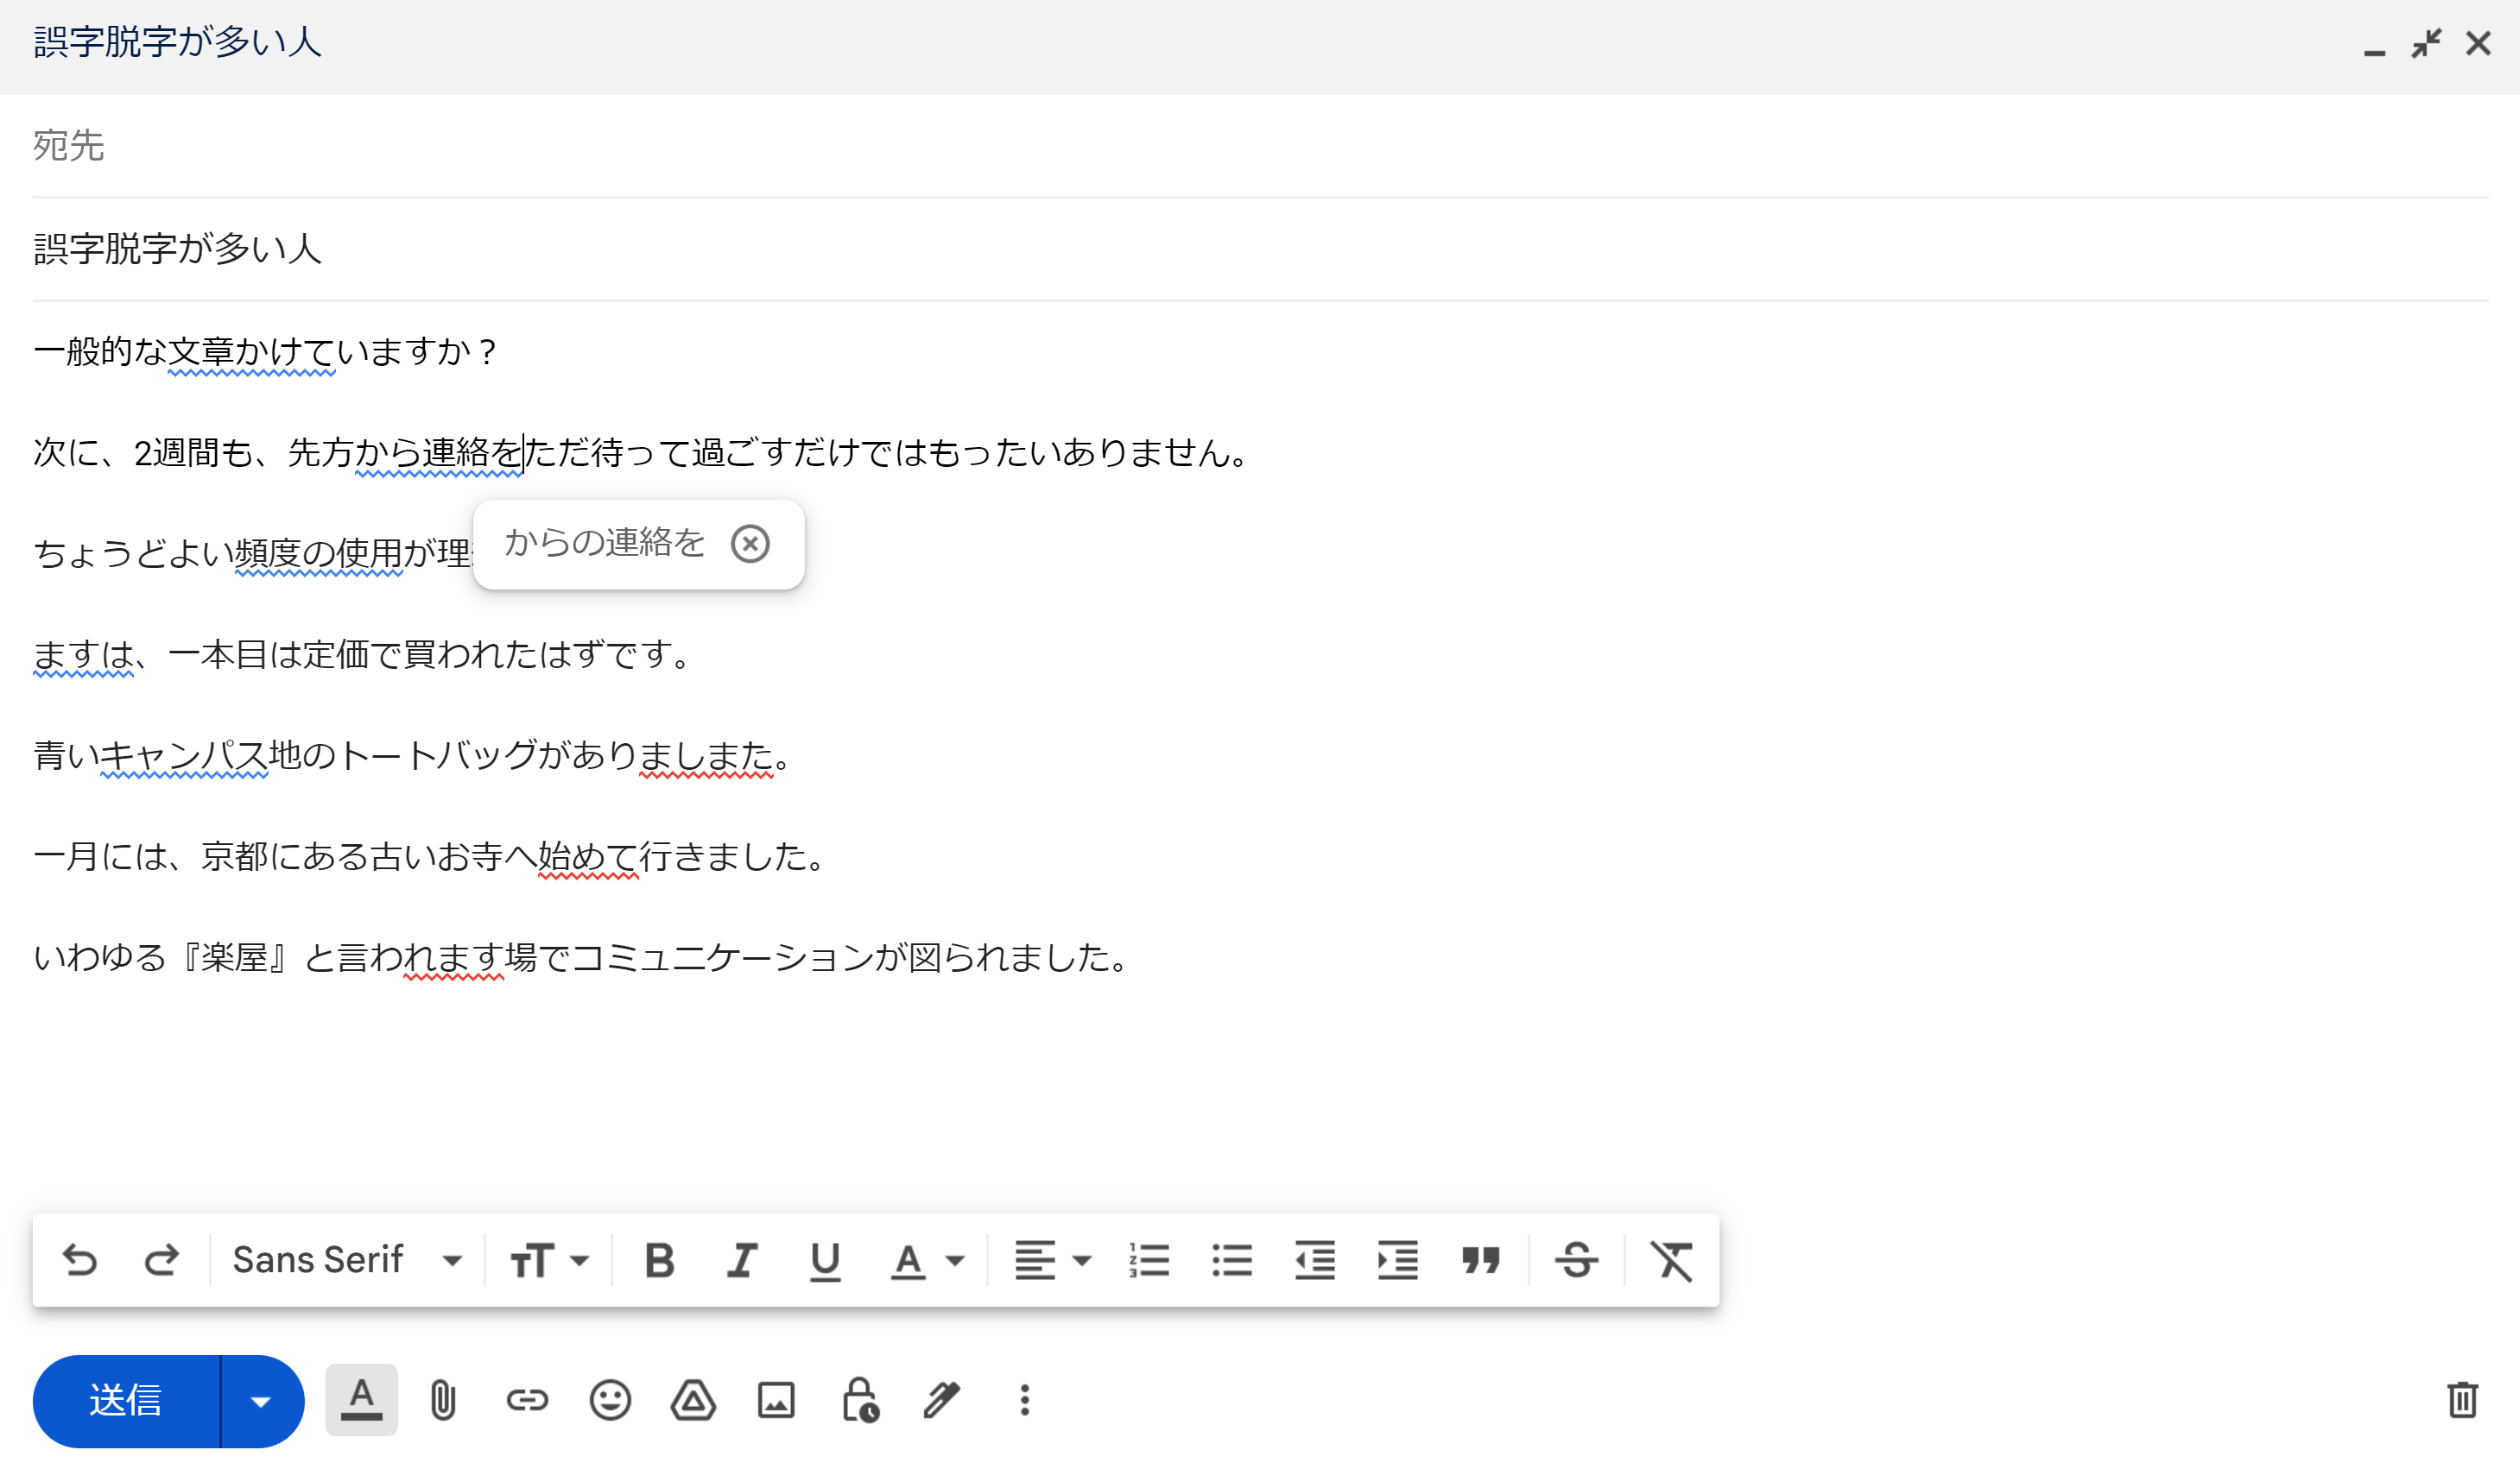
Task: Attach a file using the paperclip icon
Action: (444, 1400)
